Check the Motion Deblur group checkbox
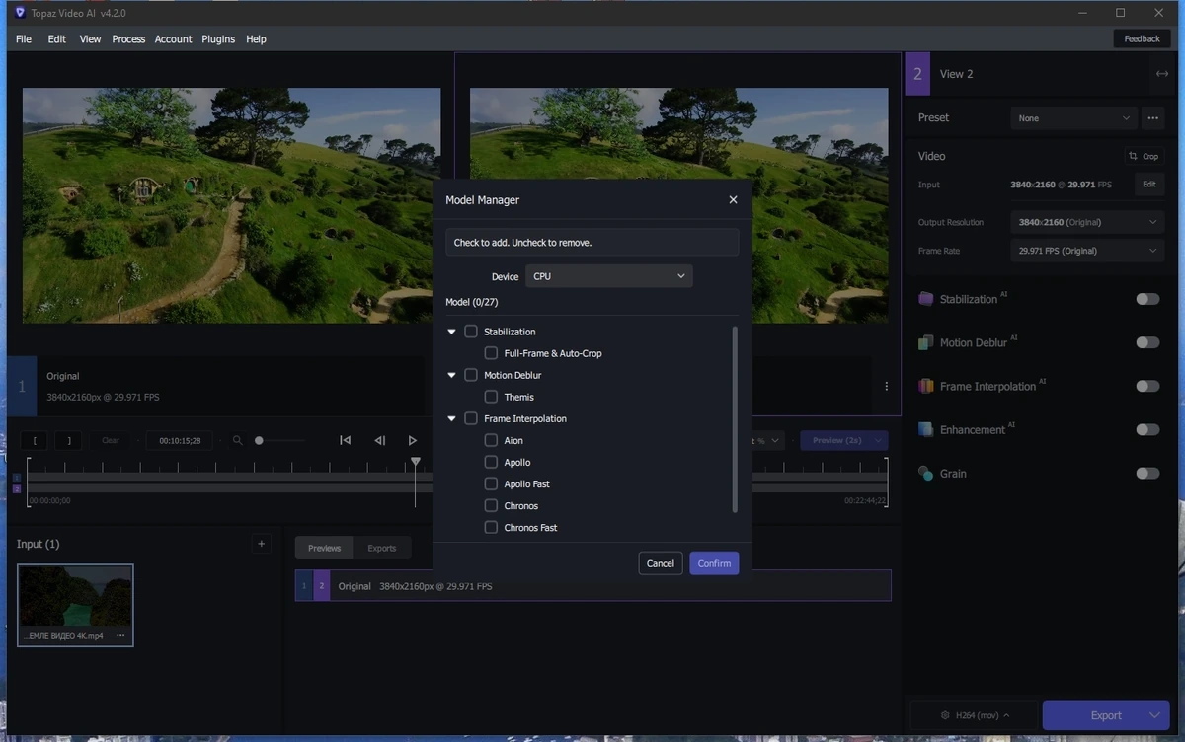 (x=471, y=375)
